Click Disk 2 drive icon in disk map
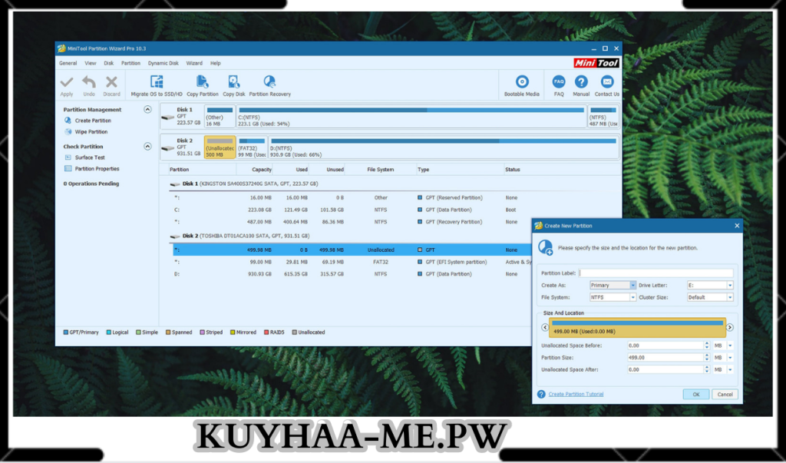786x463 pixels. [x=168, y=148]
